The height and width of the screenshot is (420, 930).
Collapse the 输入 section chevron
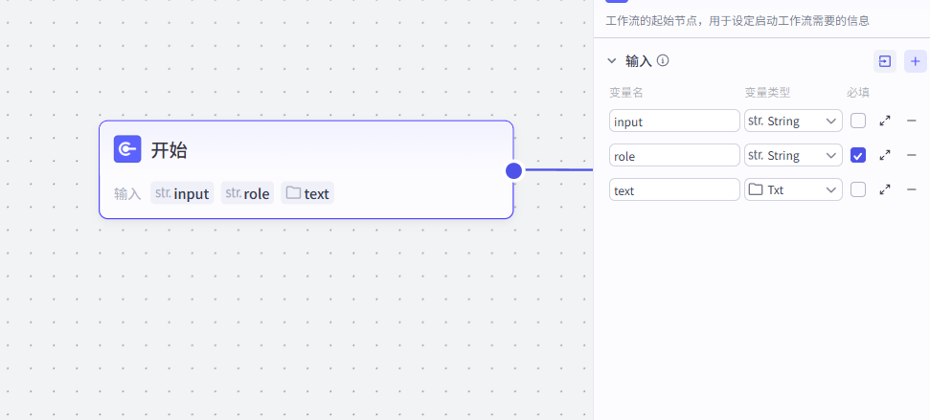click(612, 61)
